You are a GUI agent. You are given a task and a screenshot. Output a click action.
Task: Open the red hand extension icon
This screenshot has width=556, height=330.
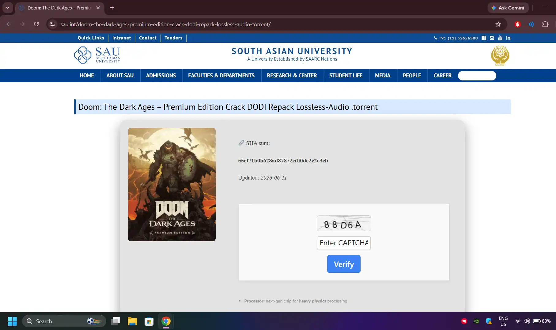point(518,24)
